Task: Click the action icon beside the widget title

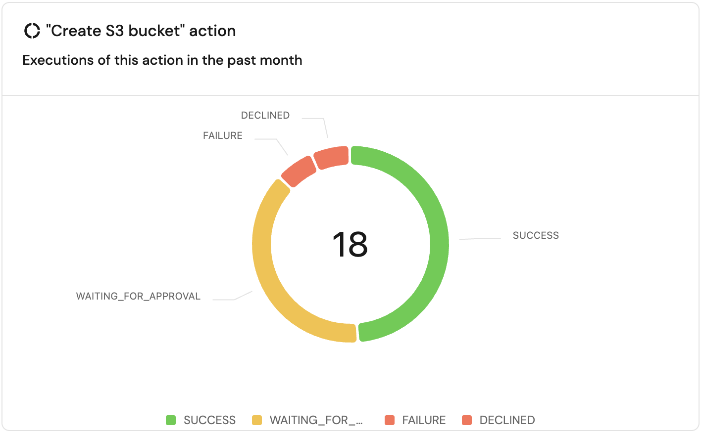Action: tap(32, 31)
